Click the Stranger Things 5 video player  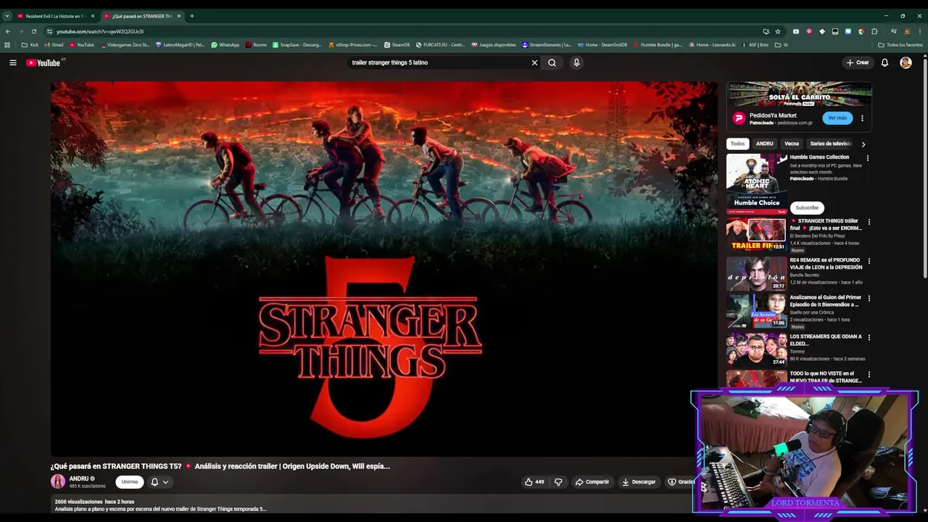pos(384,268)
